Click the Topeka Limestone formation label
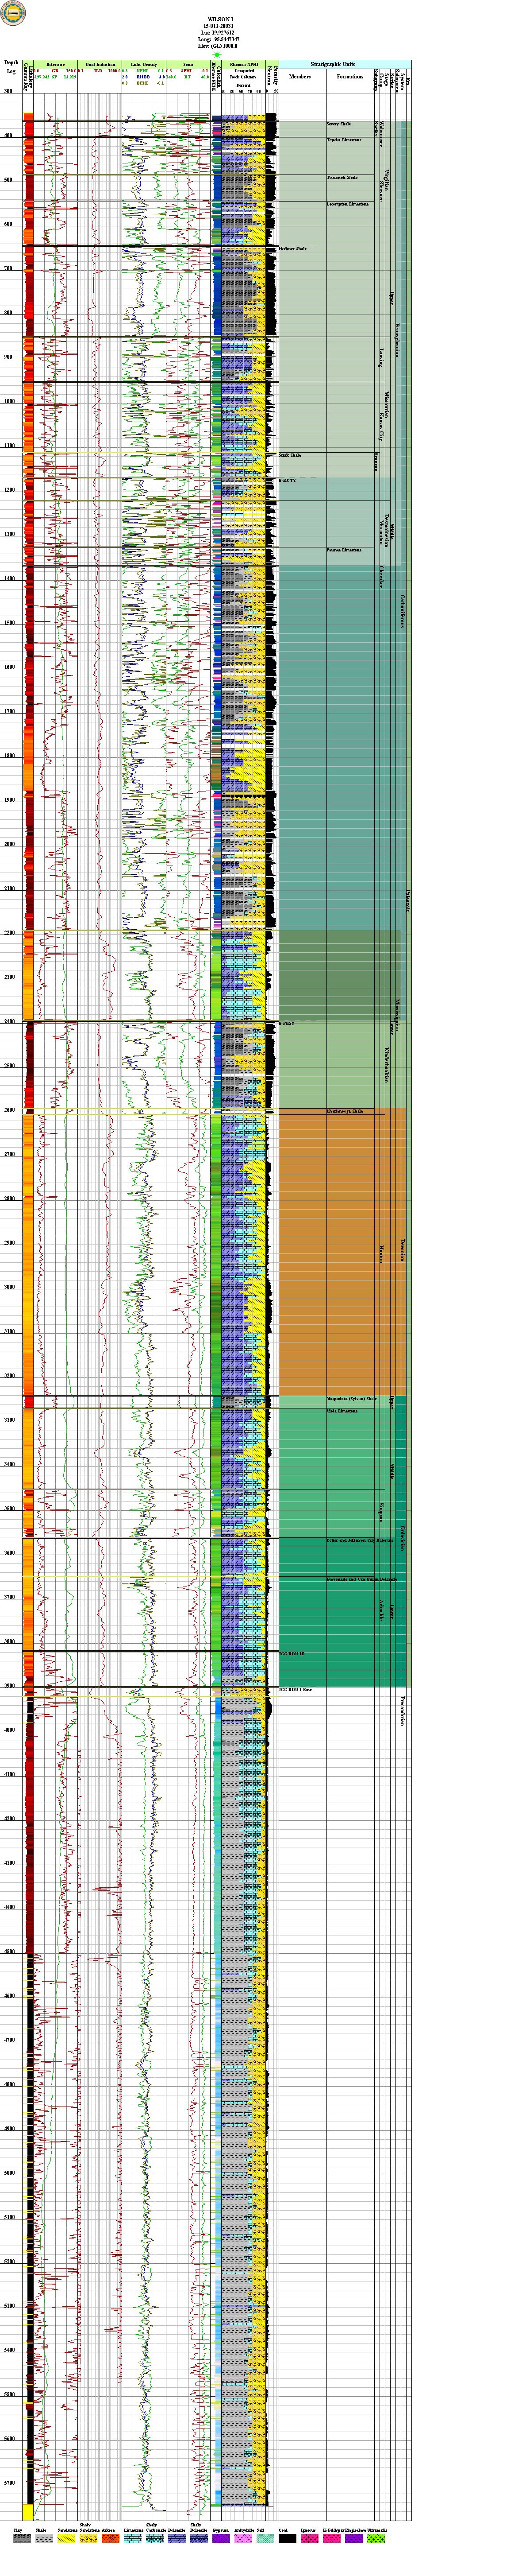 click(x=344, y=140)
